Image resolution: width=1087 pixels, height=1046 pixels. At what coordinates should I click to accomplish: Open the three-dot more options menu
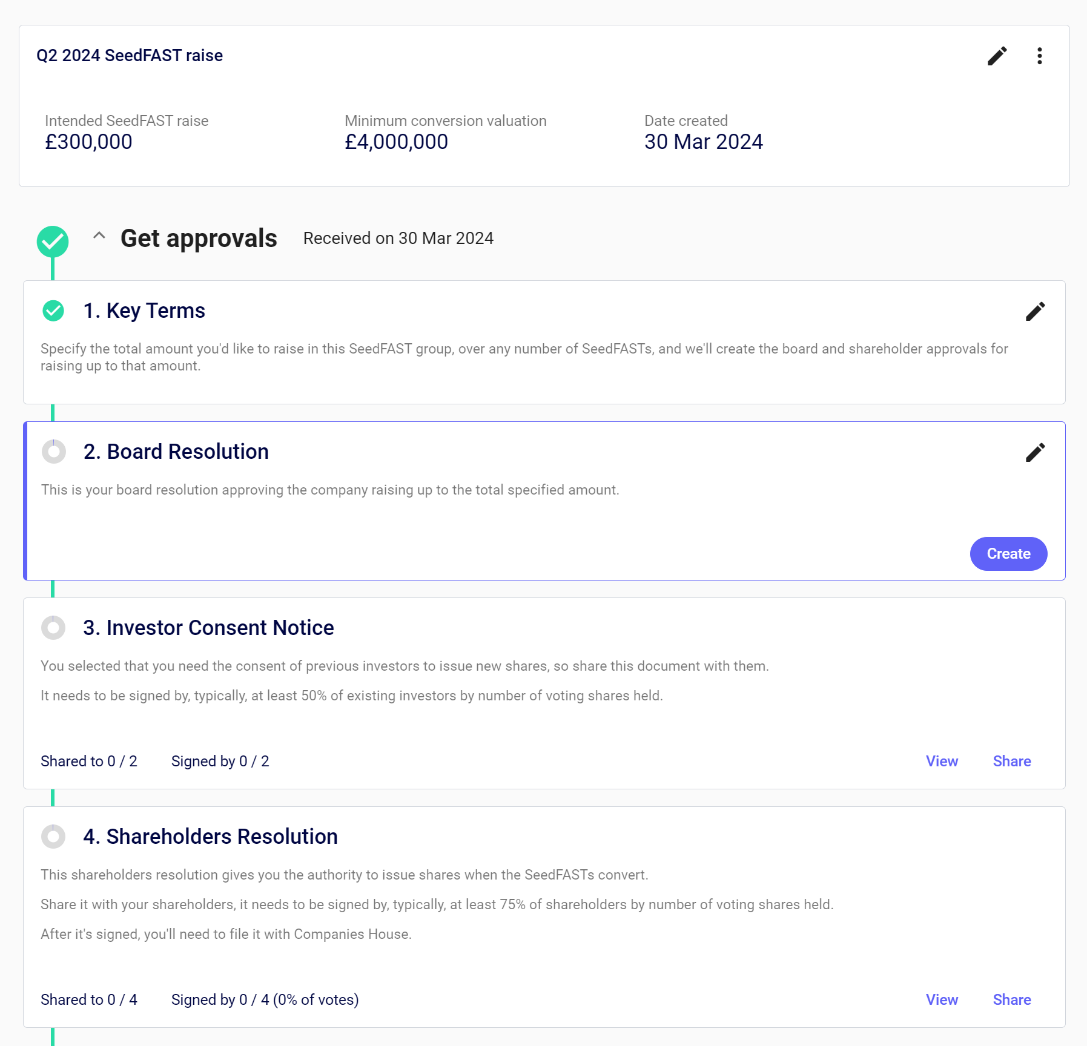click(x=1039, y=56)
